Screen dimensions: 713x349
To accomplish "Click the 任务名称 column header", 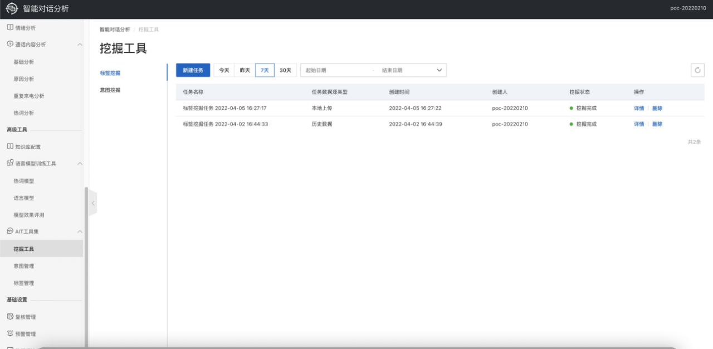I will (193, 92).
